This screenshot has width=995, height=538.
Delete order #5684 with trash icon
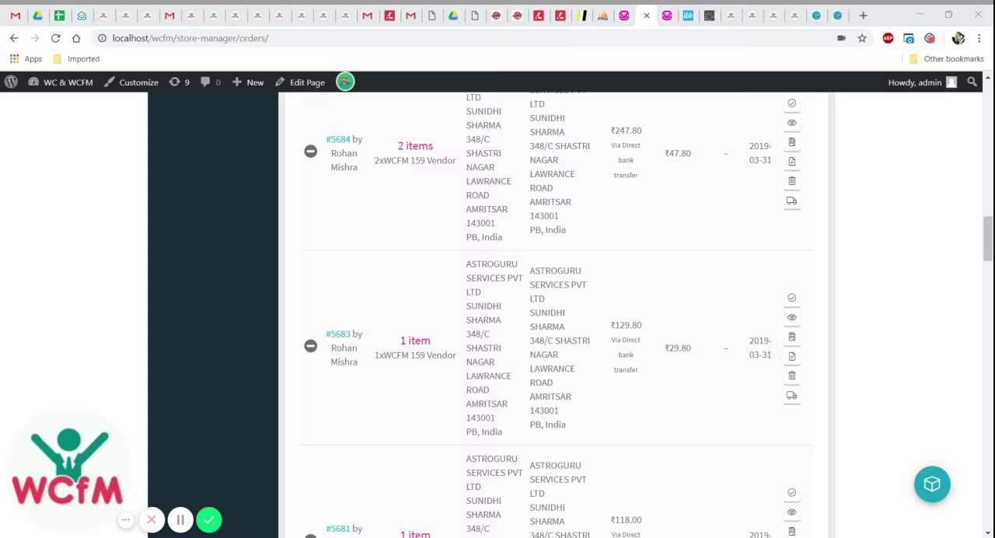tap(791, 181)
